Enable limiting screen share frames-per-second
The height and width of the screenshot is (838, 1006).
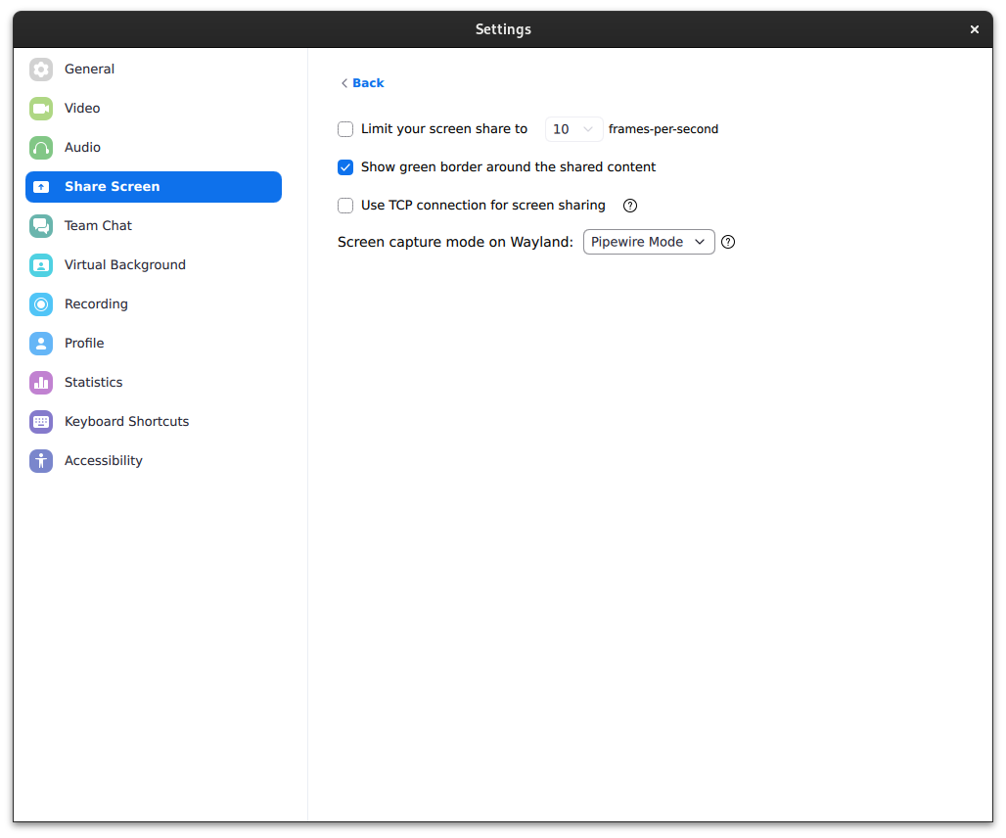tap(345, 129)
